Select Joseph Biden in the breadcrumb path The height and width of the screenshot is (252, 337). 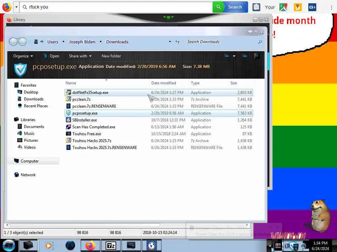click(x=82, y=42)
